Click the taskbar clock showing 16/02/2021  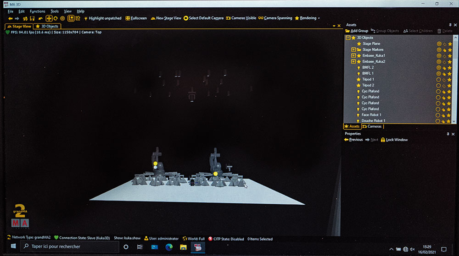pyautogui.click(x=427, y=249)
